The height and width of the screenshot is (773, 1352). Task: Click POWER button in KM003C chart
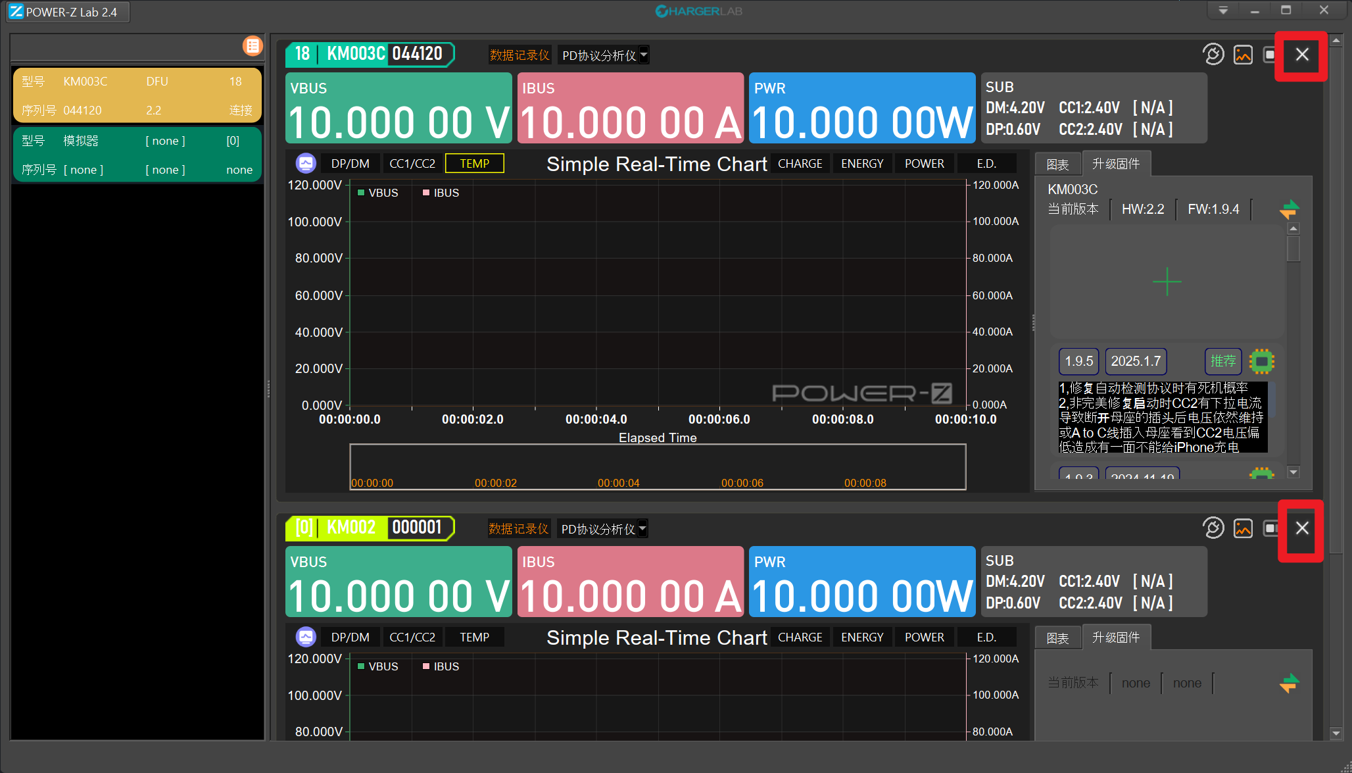point(924,163)
